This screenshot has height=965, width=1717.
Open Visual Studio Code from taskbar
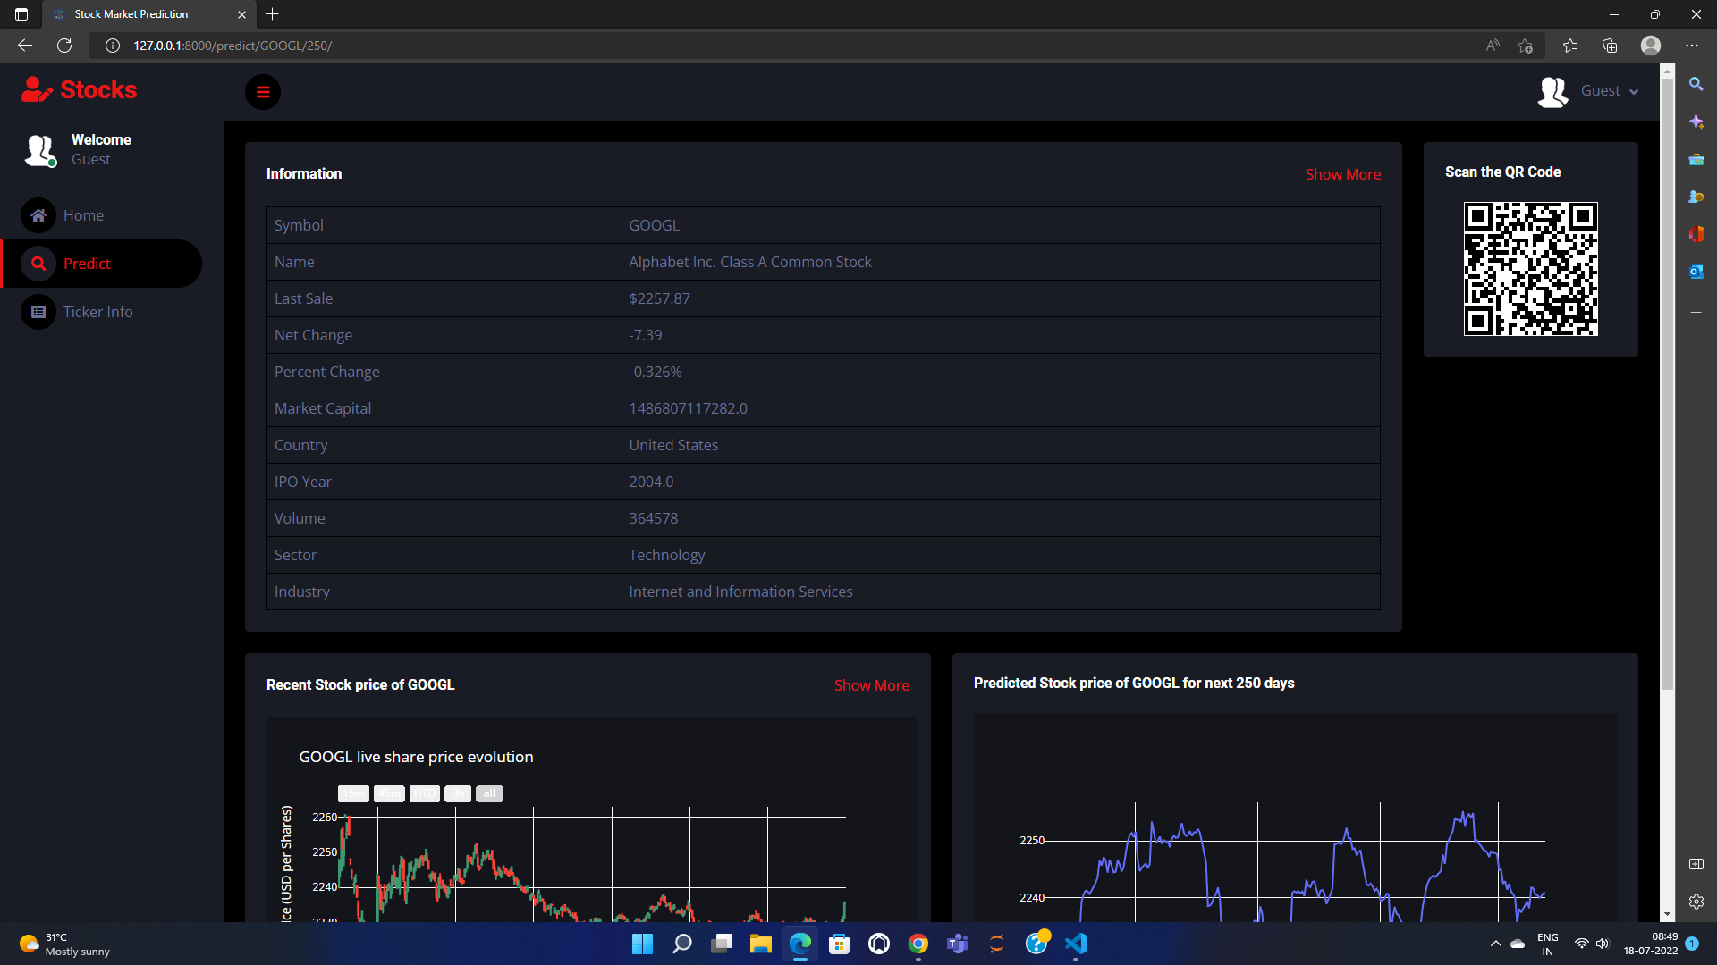tap(1076, 944)
